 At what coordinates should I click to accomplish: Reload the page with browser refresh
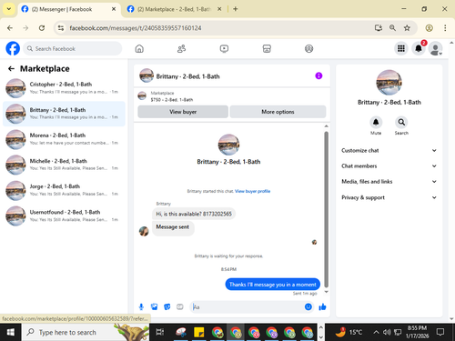coord(42,28)
